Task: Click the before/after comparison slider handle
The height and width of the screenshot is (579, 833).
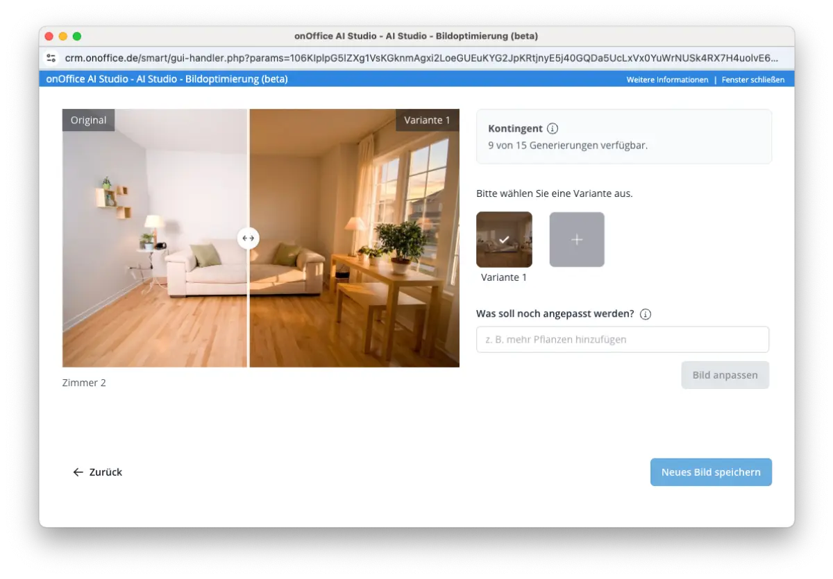Action: pyautogui.click(x=248, y=238)
